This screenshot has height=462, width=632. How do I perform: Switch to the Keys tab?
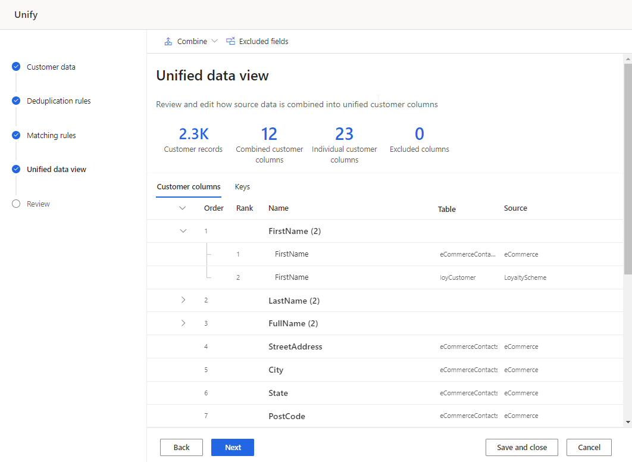click(242, 186)
